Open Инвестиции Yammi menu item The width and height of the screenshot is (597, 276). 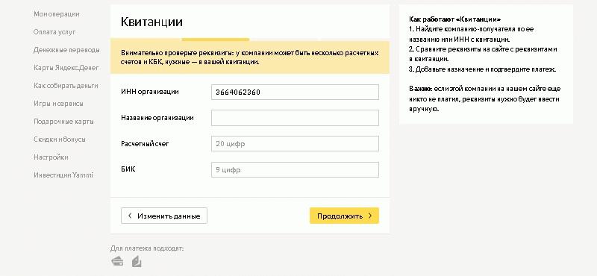click(x=63, y=175)
